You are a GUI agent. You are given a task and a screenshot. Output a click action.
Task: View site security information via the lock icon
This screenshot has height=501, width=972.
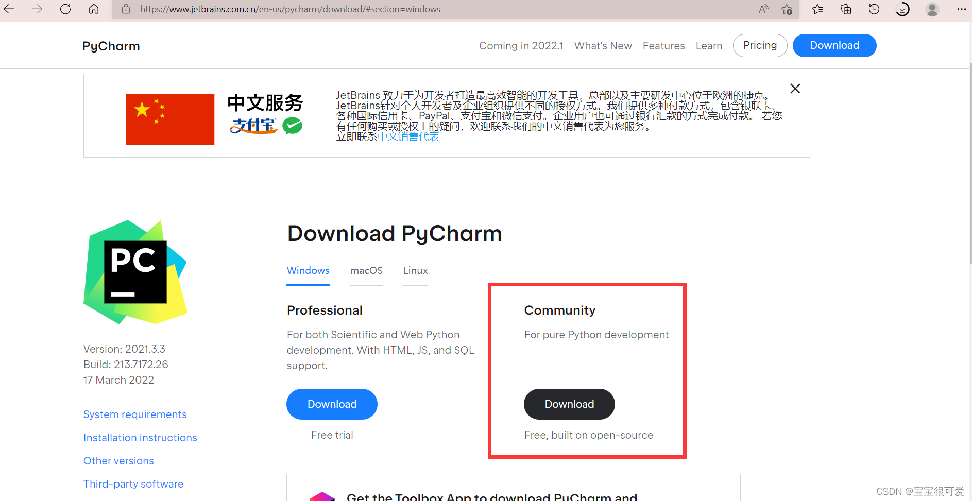(126, 9)
